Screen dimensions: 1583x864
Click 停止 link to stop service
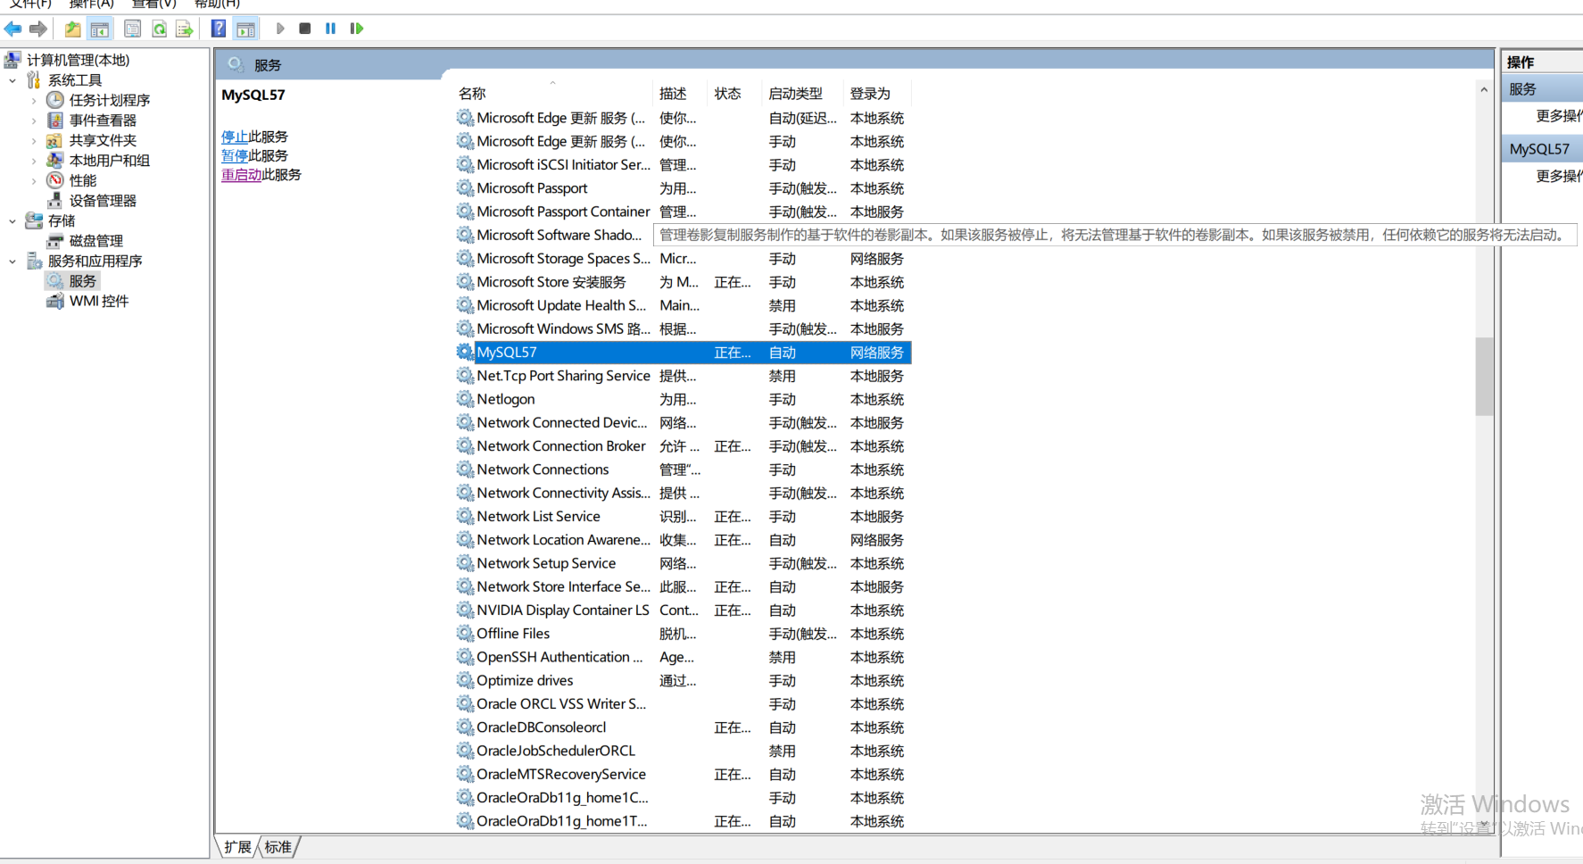(x=235, y=137)
